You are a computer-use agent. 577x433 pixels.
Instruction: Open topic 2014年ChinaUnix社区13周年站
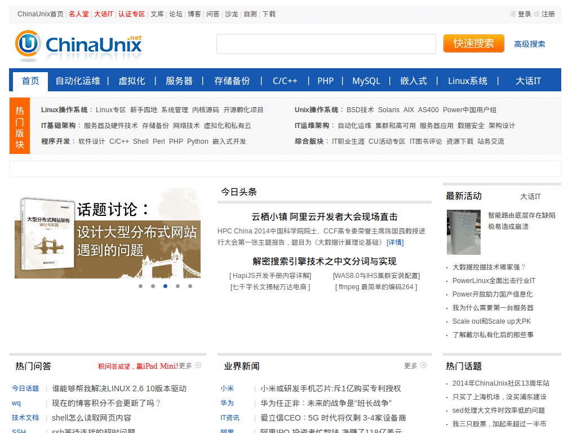501,383
